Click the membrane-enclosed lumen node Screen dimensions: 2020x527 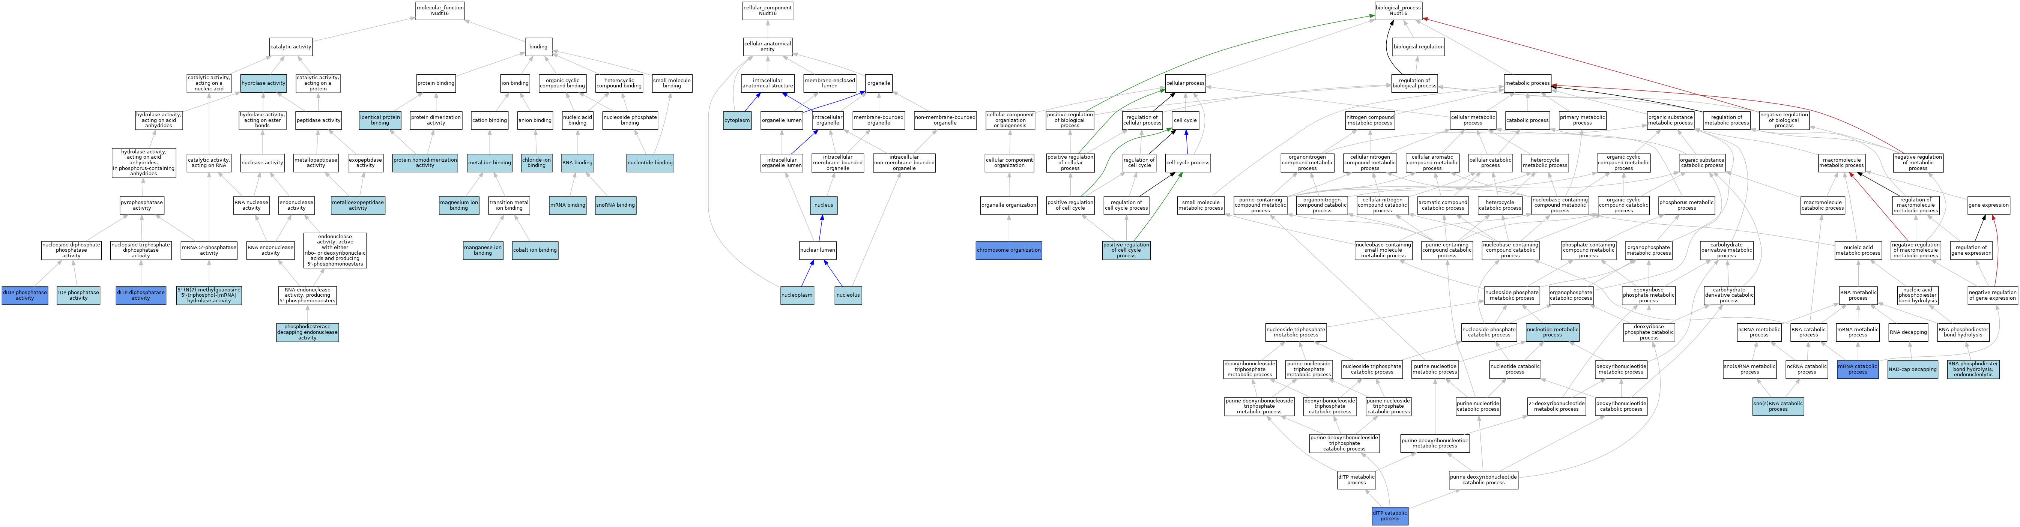click(x=830, y=83)
